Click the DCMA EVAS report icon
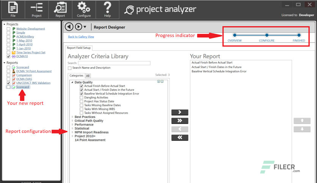317x183 pixels. [x=14, y=79]
